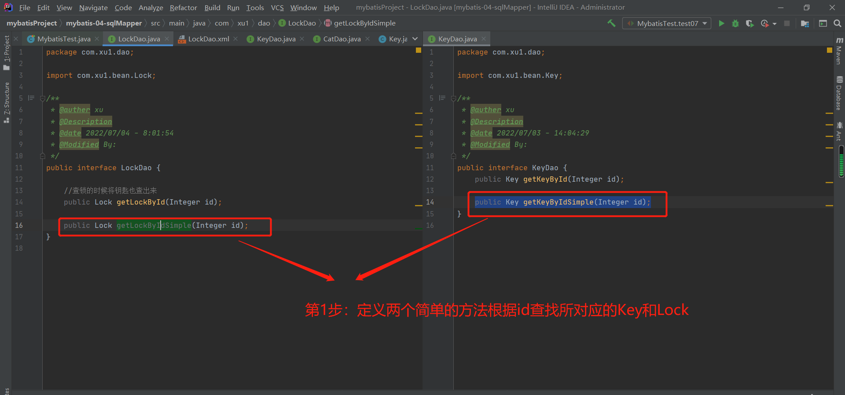Show hidden tabs dropdown arrow

click(415, 39)
